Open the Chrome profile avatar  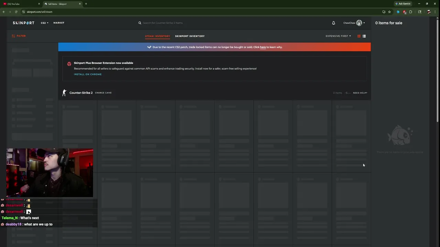coord(429,12)
